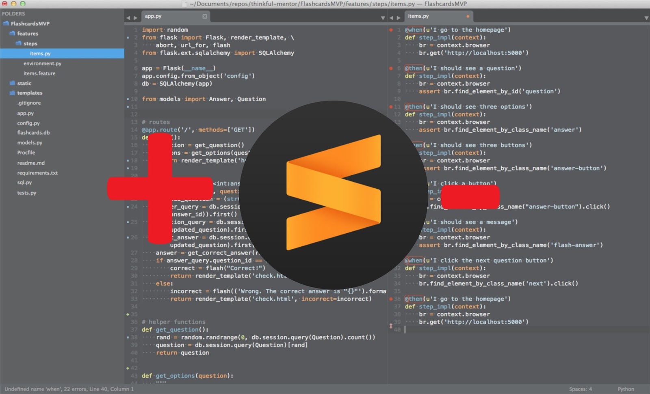Open requirements.txt from the sidebar
Screen dimensions: 650x394
click(x=37, y=173)
